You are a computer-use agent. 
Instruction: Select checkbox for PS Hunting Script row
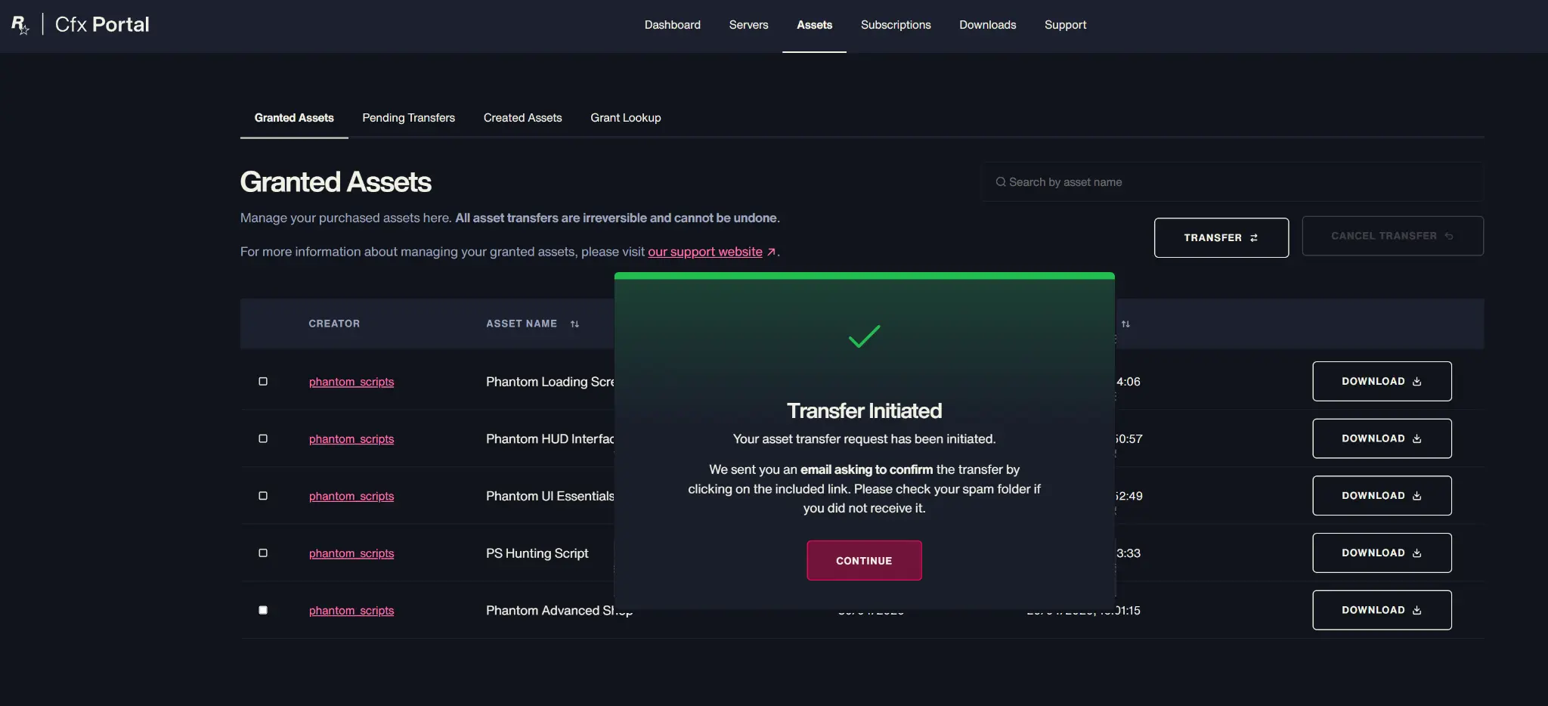[263, 553]
